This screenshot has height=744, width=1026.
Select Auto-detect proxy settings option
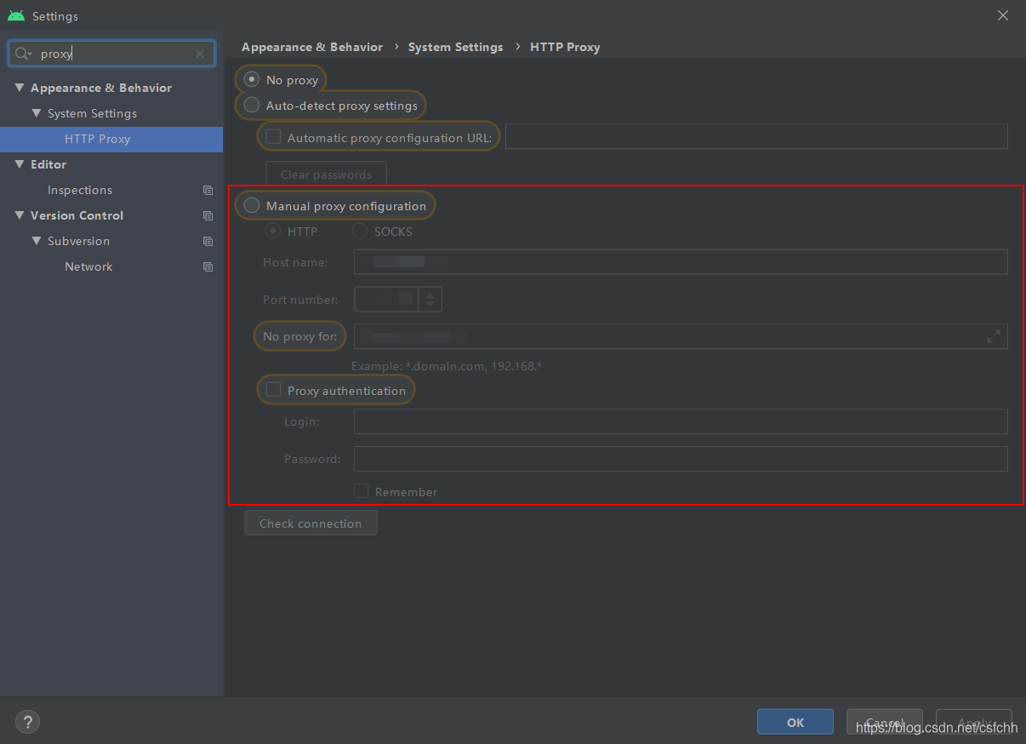point(252,106)
